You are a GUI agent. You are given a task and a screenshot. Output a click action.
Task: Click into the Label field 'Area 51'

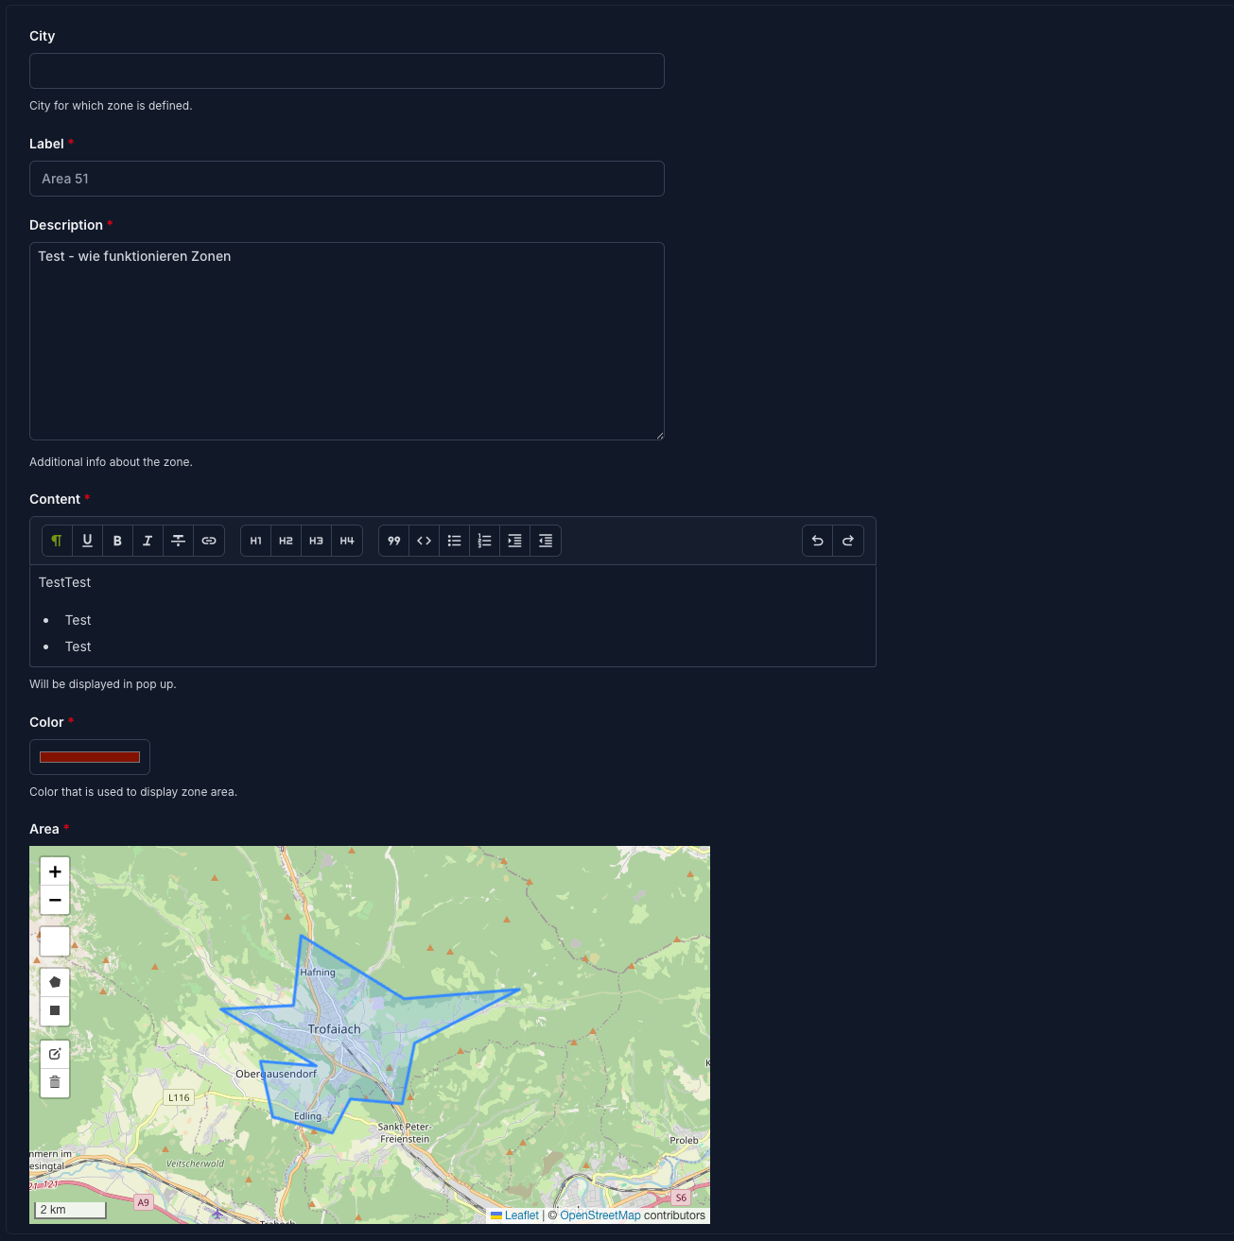click(x=347, y=179)
